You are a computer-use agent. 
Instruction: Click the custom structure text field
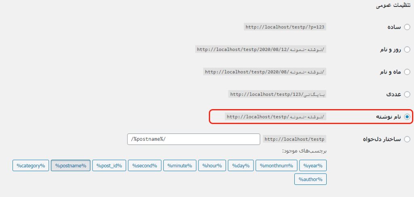tap(193, 139)
